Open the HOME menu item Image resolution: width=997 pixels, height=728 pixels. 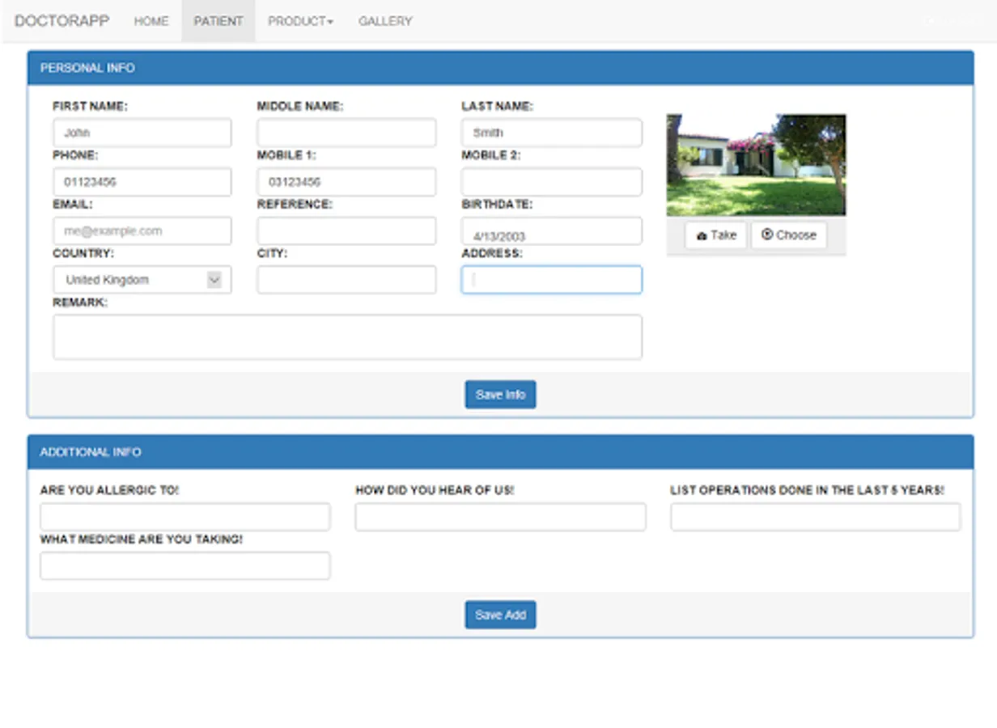coord(151,21)
